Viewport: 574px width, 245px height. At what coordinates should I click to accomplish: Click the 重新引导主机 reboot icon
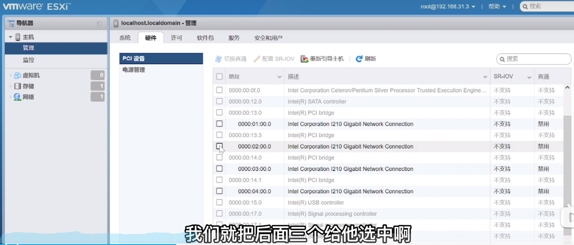(x=304, y=59)
